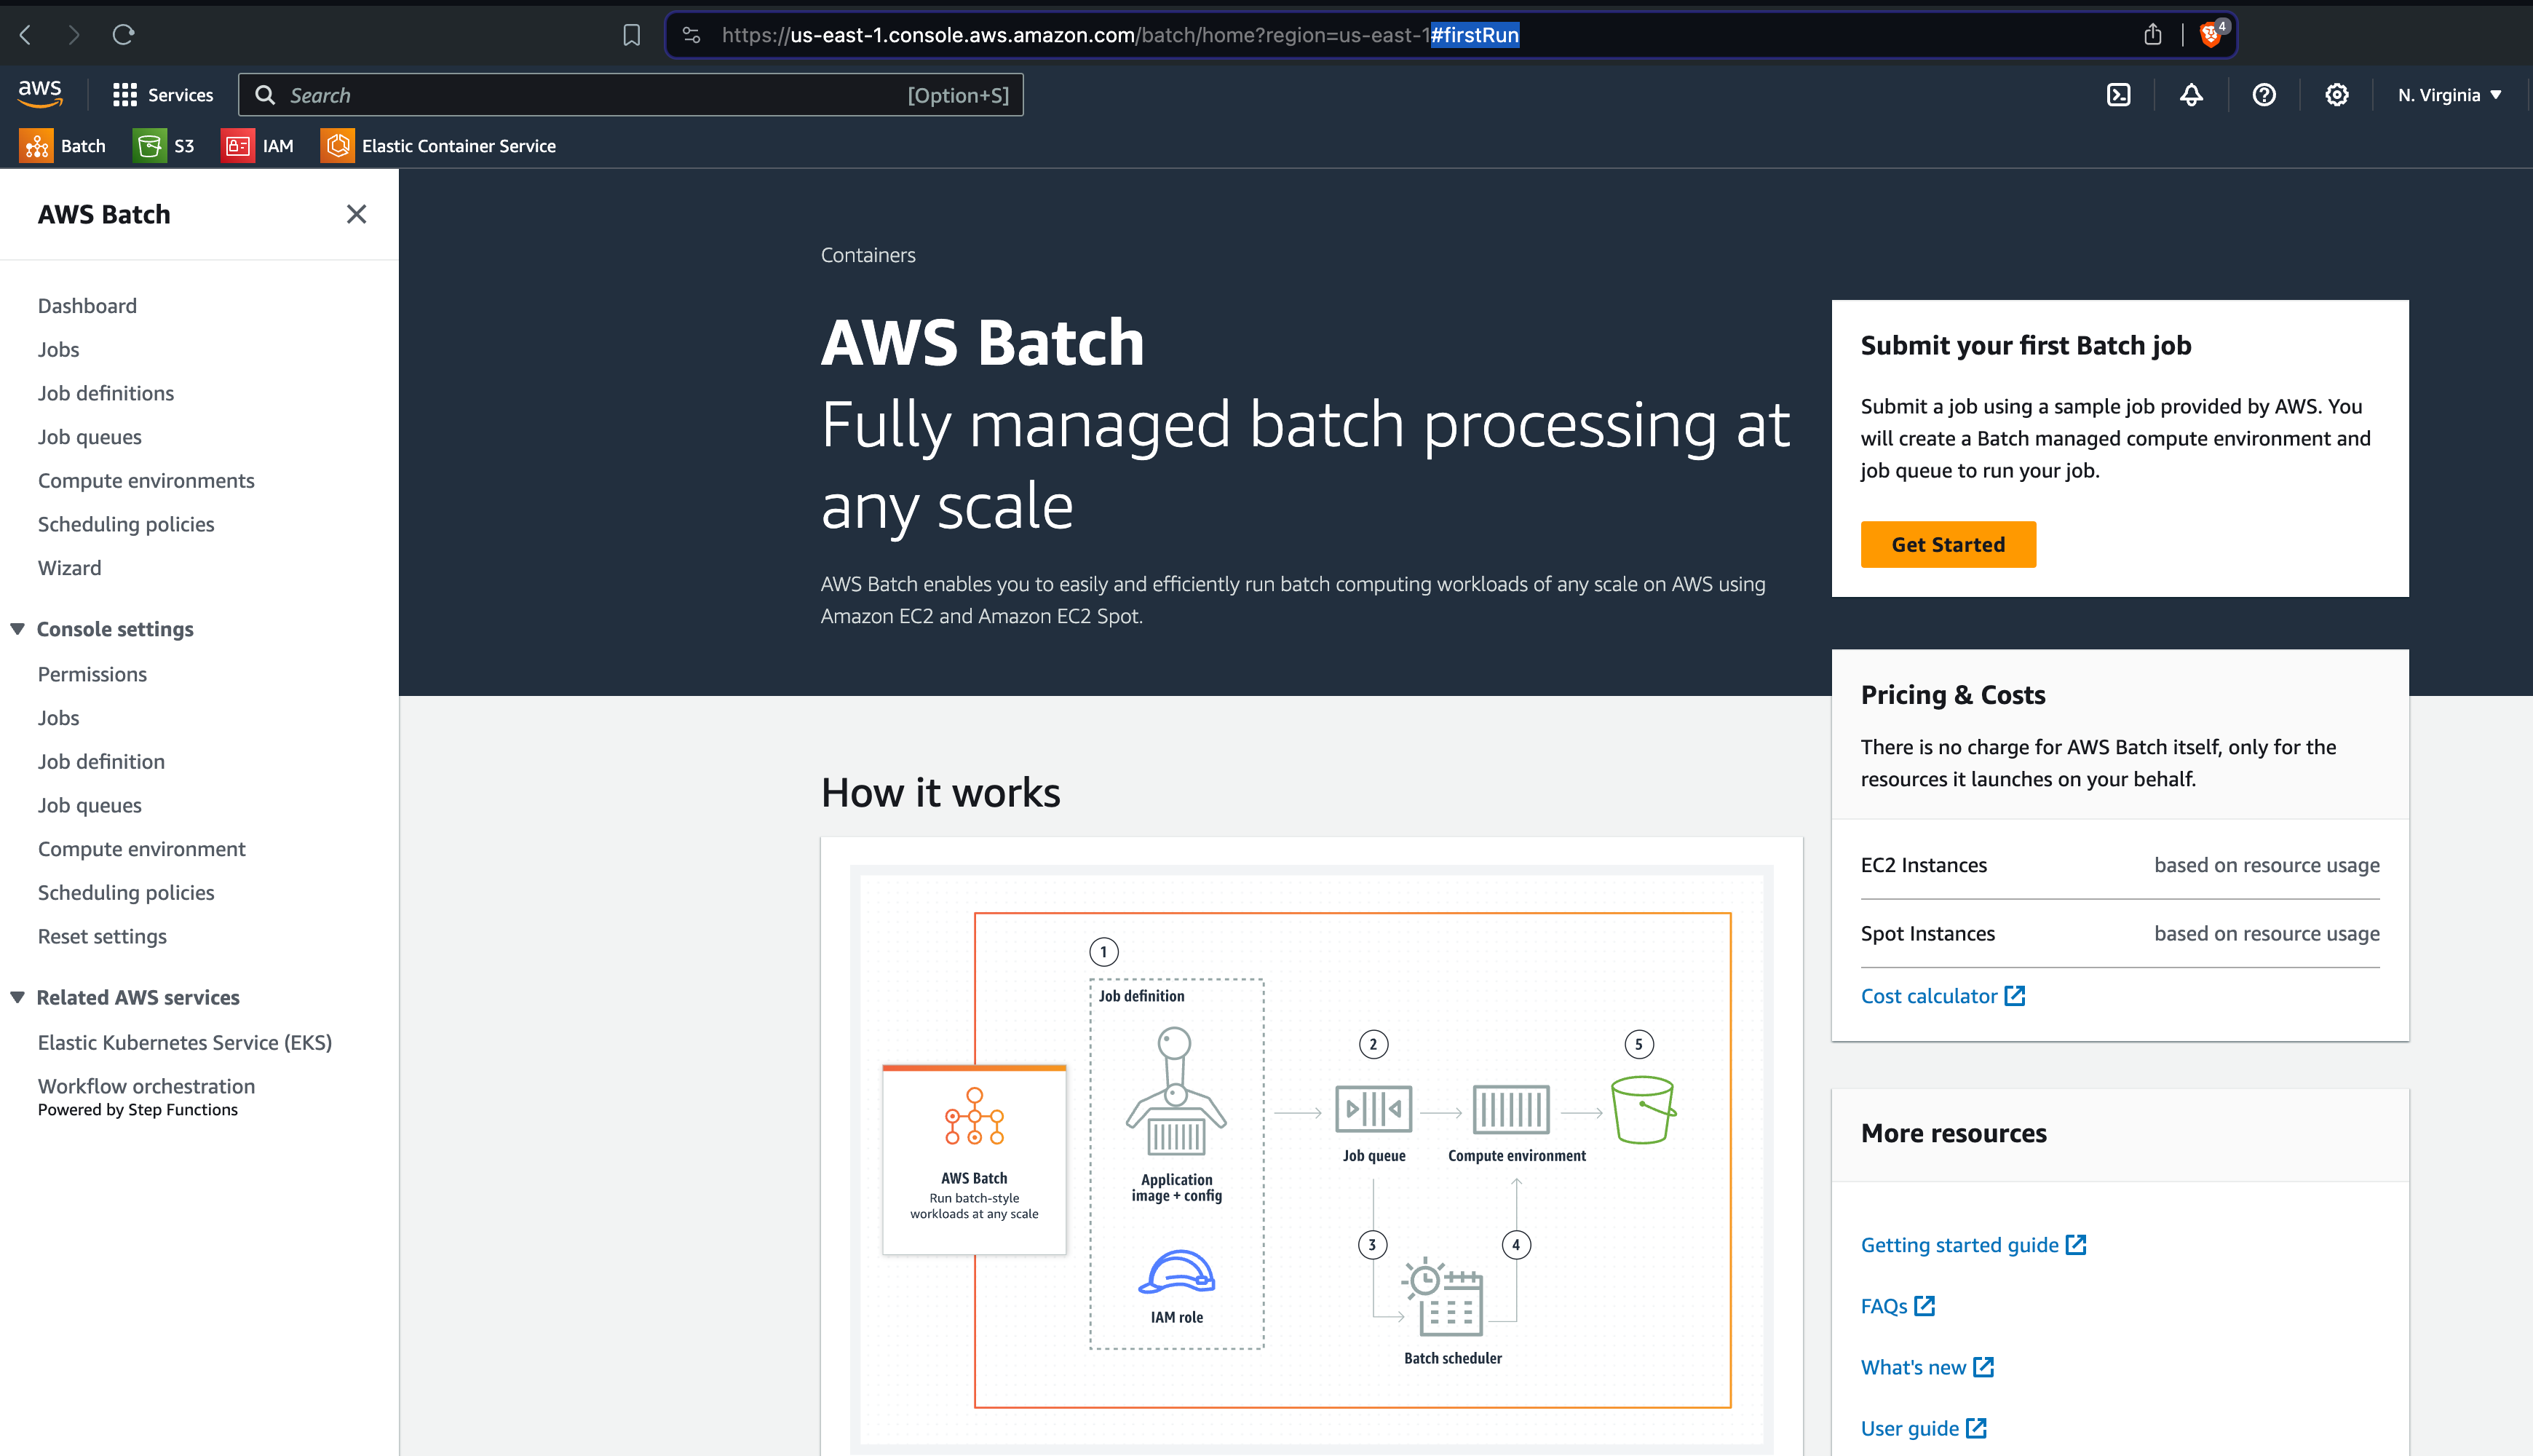Click the IAM shortcut icon
2533x1456 pixels.
pyautogui.click(x=238, y=146)
